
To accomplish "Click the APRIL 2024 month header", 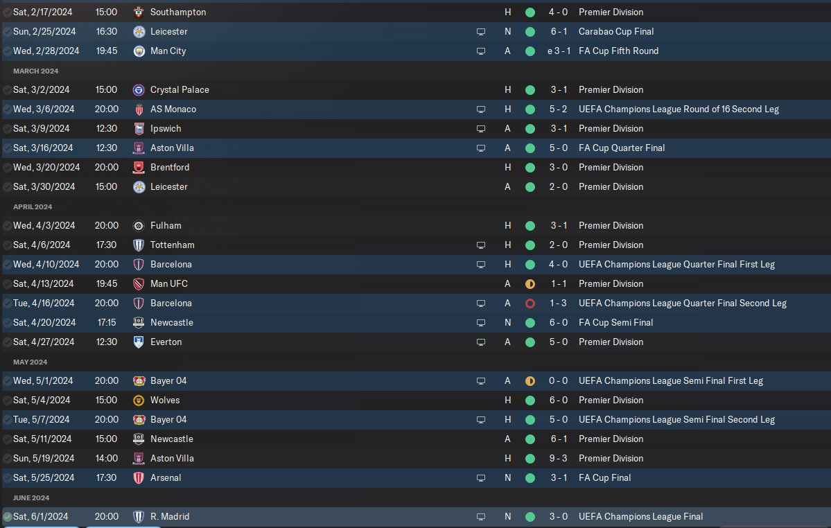I will 33,206.
